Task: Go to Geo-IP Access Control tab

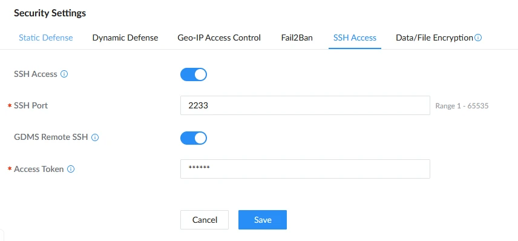Action: point(219,38)
